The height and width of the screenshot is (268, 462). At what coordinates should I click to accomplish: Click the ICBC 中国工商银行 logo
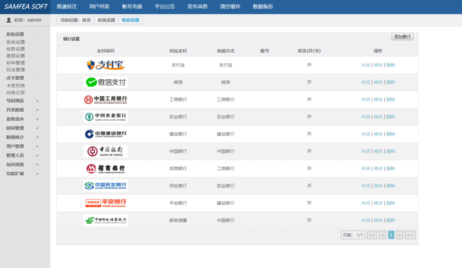[x=106, y=100]
